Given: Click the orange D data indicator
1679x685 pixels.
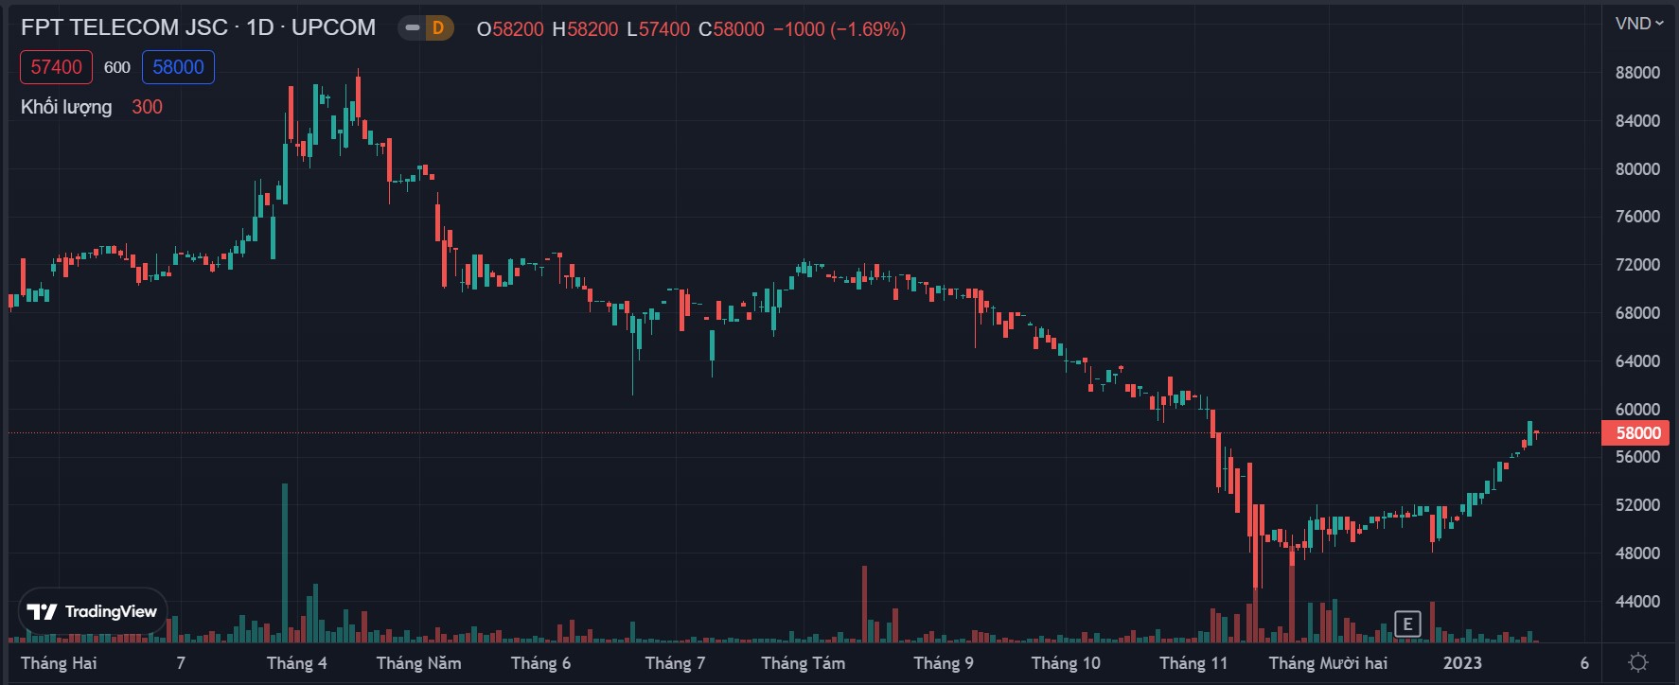Looking at the screenshot, I should coord(438,28).
